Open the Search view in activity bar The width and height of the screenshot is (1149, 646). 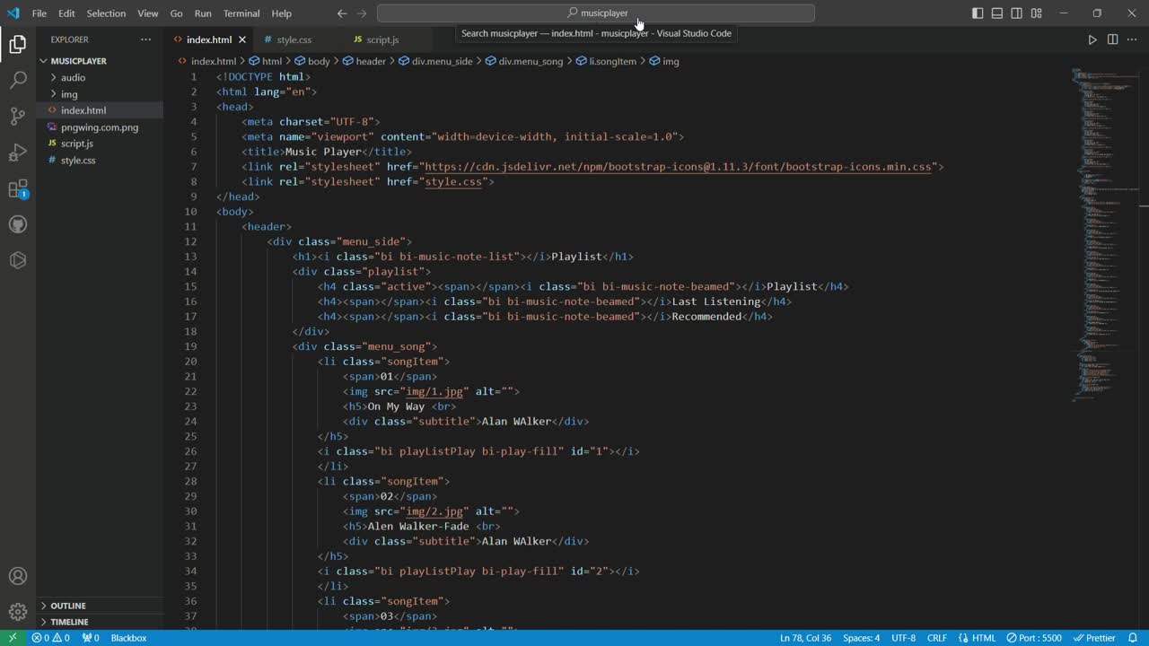pyautogui.click(x=18, y=81)
